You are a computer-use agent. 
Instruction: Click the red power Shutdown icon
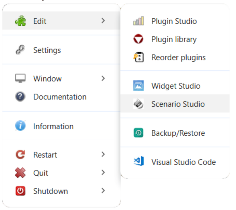tap(20, 191)
